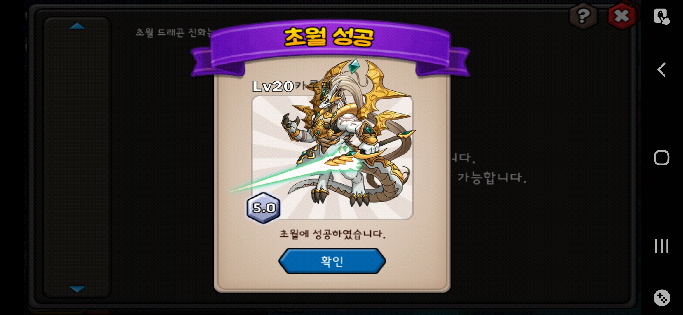This screenshot has height=315, width=683.
Task: Tap the dimmed 초월 드래곤 진화 text
Action: 175,32
